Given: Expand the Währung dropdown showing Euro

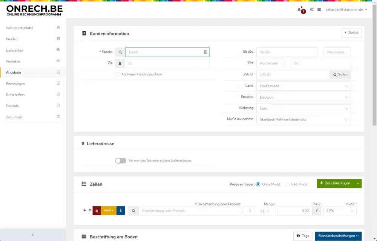Looking at the screenshot, I should click(x=303, y=108).
